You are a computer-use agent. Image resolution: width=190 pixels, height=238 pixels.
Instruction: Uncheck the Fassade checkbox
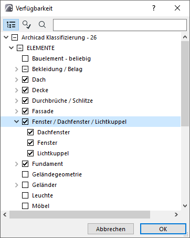pos(25,111)
